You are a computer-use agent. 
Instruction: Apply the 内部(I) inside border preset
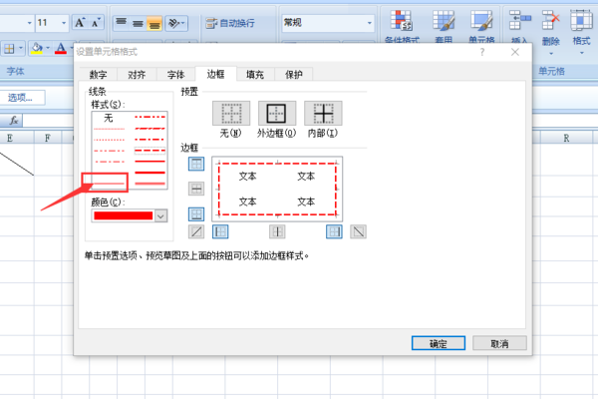point(323,114)
